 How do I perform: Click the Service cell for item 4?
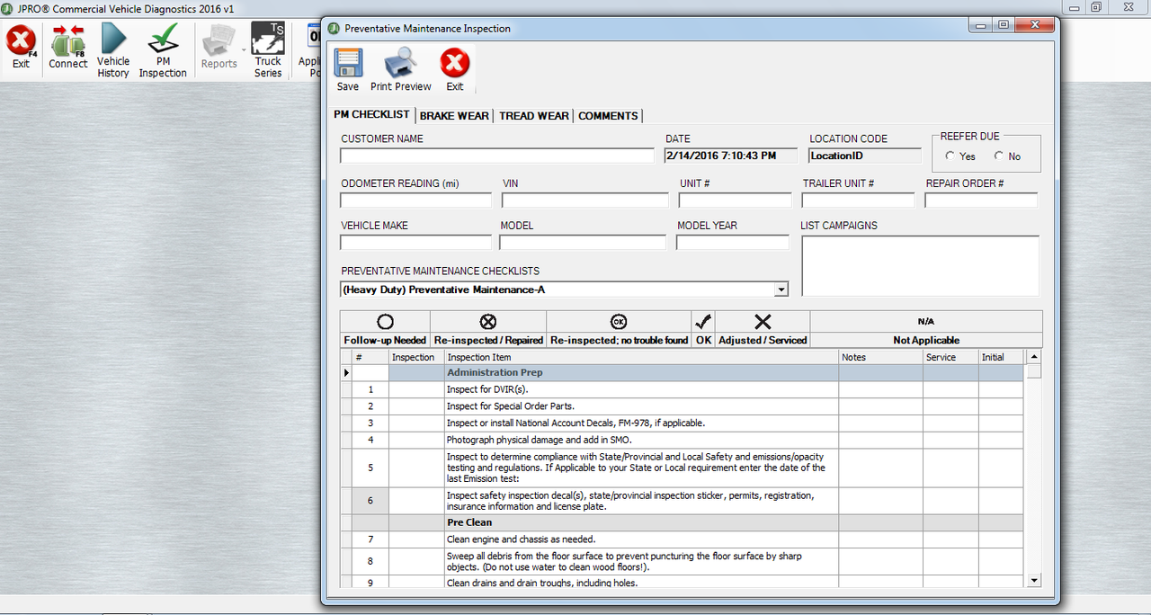point(950,441)
